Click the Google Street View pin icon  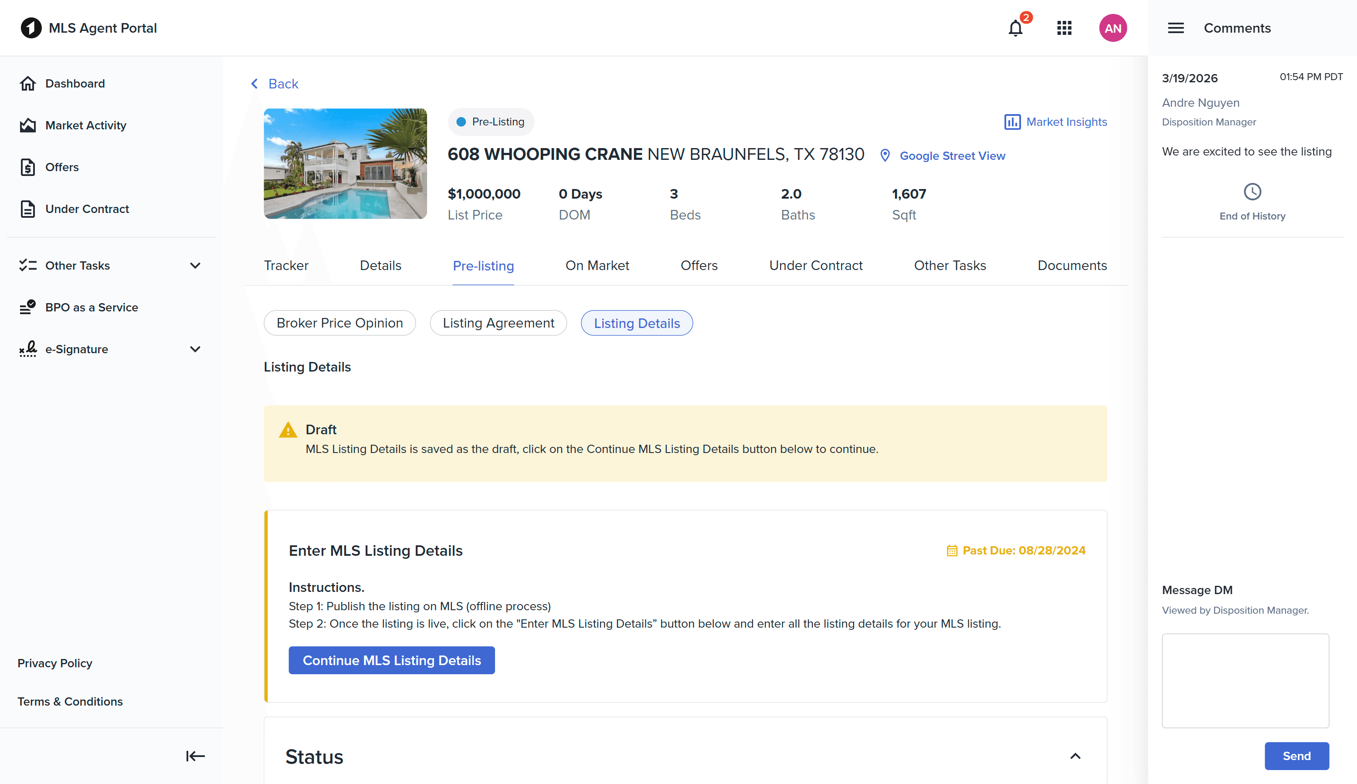pyautogui.click(x=885, y=155)
